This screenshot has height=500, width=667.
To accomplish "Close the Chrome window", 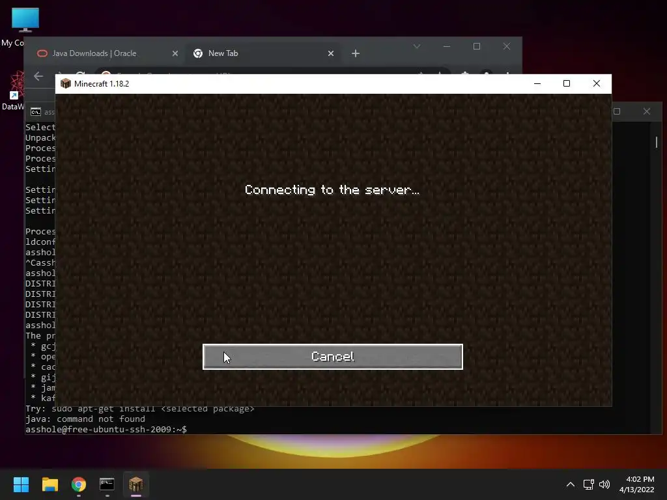I will point(507,46).
